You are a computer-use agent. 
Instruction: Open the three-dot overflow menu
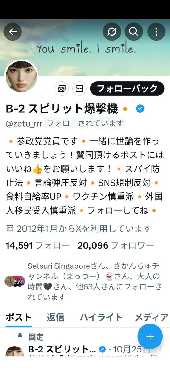[x=156, y=32]
